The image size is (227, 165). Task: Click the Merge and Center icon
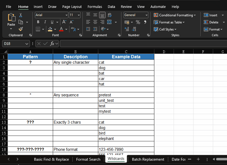109,22
